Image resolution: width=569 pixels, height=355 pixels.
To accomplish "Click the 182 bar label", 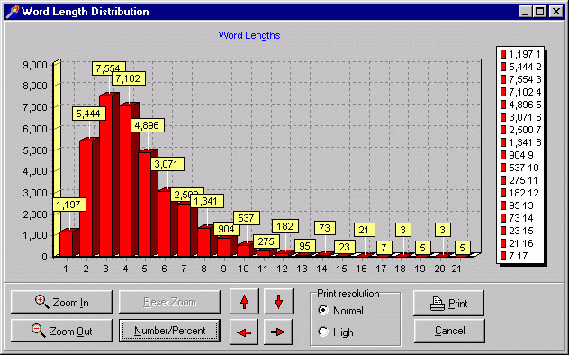I will tap(285, 226).
